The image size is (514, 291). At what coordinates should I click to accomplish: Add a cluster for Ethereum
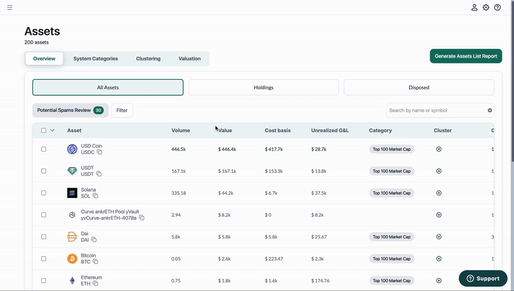point(439,281)
